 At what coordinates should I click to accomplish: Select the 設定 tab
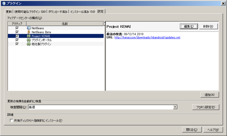coord(100,11)
